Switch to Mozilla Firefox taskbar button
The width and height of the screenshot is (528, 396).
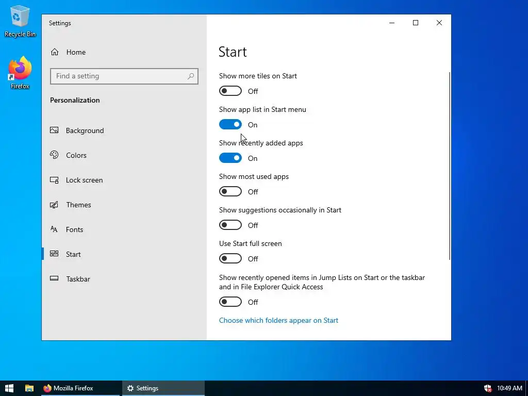pos(80,388)
